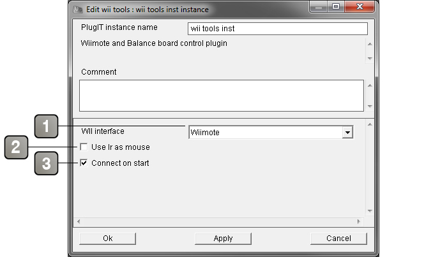Click the Ok button
447x257 pixels.
pyautogui.click(x=107, y=239)
